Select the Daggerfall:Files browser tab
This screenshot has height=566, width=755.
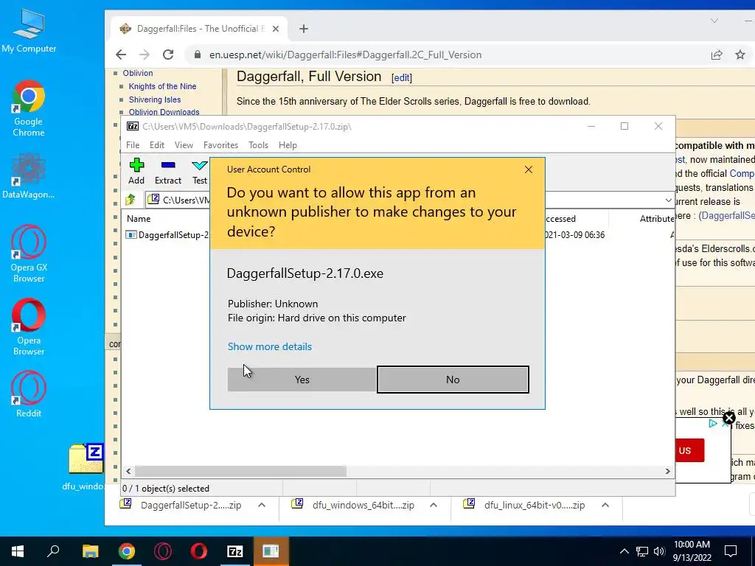point(199,29)
